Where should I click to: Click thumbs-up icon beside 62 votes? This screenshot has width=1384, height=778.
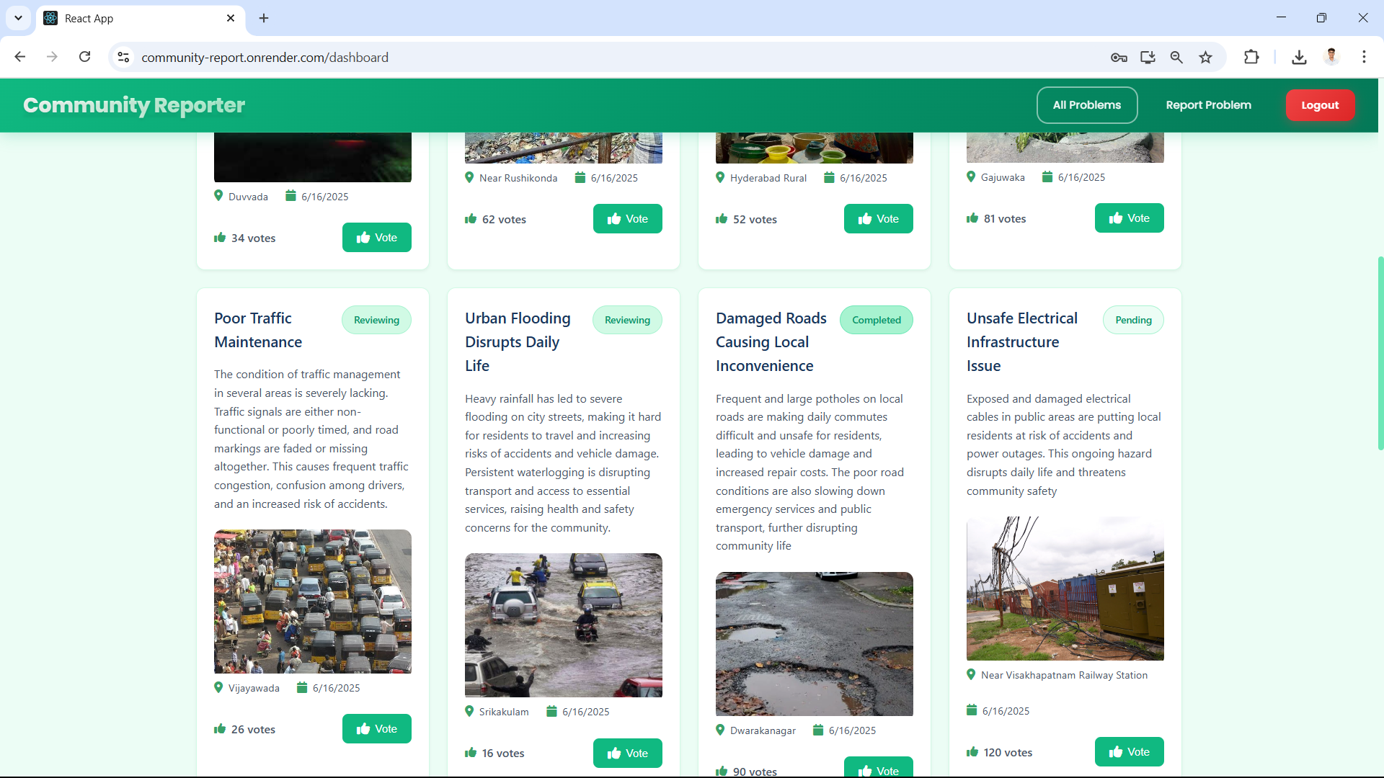471,219
